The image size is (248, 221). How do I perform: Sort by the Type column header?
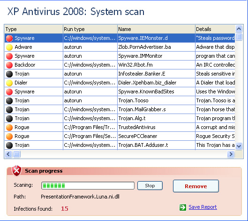[34, 29]
